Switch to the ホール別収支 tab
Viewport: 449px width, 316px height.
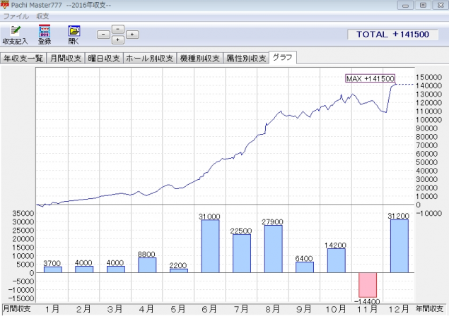click(x=150, y=59)
